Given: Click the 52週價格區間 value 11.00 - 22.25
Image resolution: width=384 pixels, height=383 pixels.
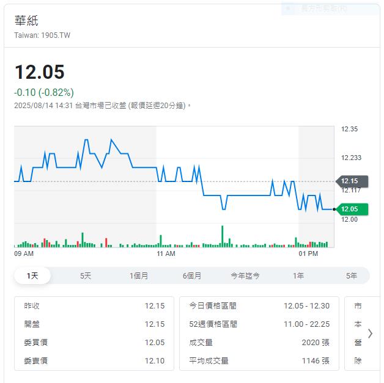Looking at the screenshot, I should click(x=306, y=324).
